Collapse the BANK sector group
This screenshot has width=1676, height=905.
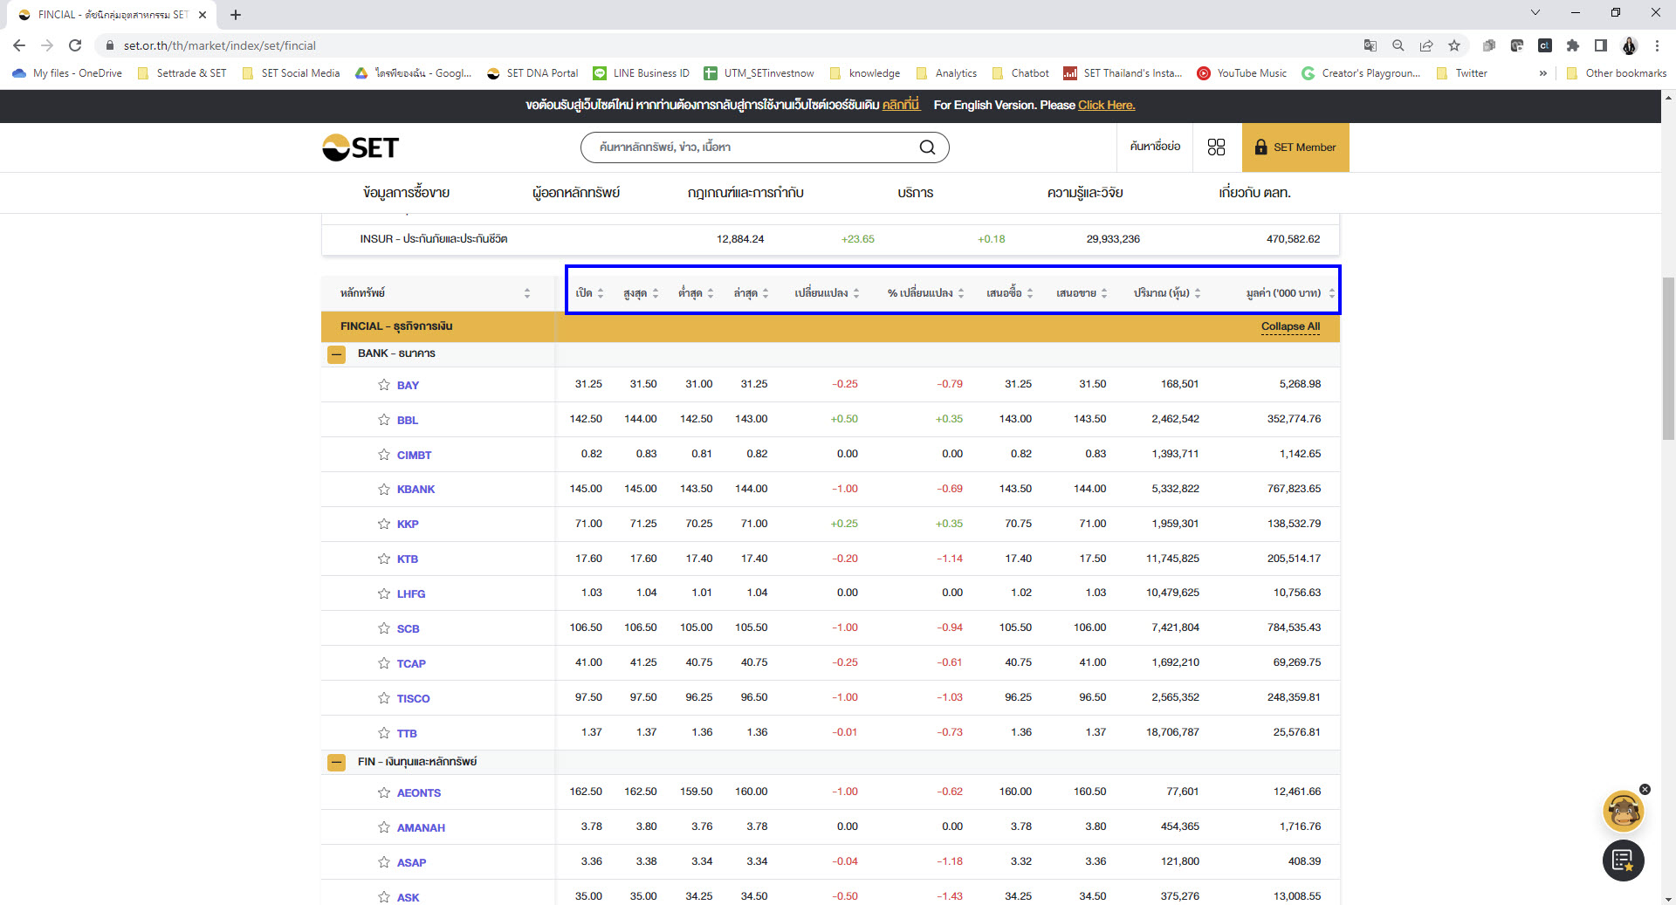pos(336,354)
